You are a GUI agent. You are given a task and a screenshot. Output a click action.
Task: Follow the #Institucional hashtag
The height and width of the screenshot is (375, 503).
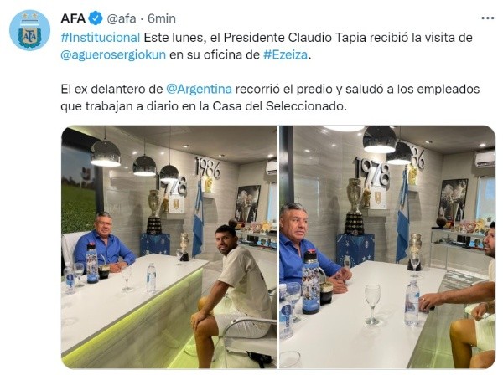click(101, 38)
